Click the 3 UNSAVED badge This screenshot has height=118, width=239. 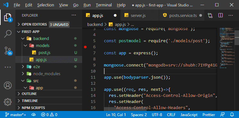(59, 25)
